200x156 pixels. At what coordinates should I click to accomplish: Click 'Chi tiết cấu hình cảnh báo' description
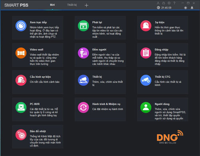pyautogui.click(x=45, y=82)
